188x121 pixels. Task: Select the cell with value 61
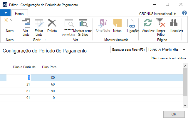28,91
